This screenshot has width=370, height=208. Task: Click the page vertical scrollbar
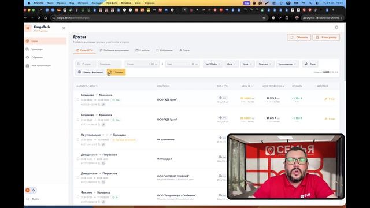tap(345, 52)
